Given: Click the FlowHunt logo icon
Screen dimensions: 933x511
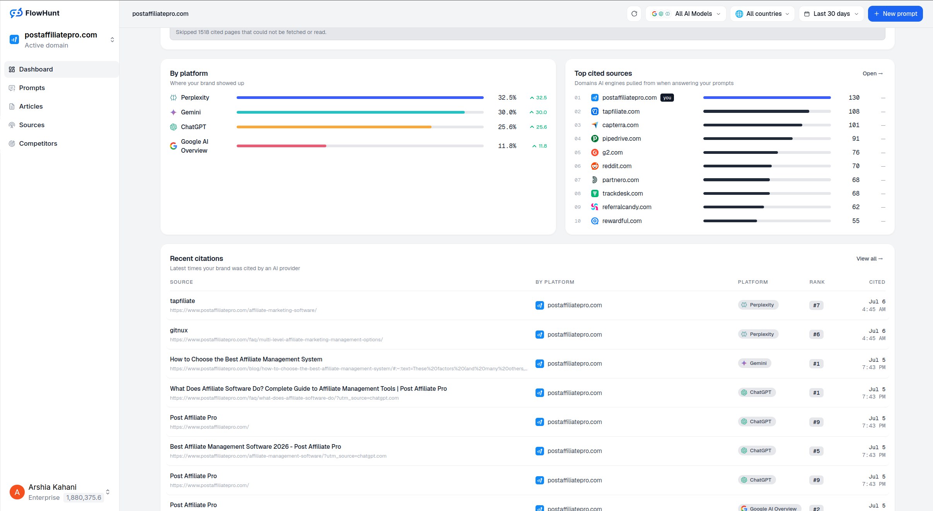Looking at the screenshot, I should 16,13.
